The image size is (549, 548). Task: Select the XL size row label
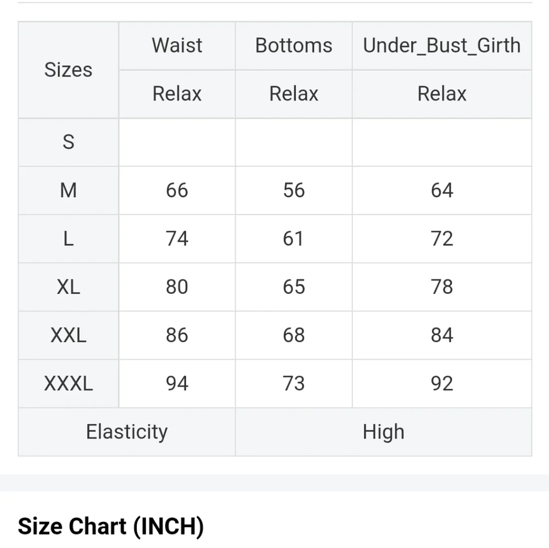pos(68,287)
